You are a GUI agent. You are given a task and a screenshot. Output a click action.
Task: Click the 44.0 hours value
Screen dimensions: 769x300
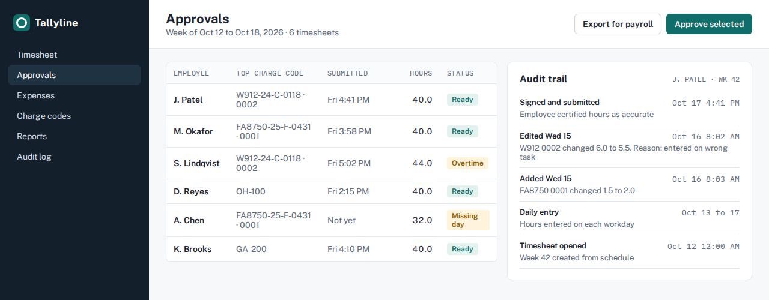pyautogui.click(x=422, y=163)
